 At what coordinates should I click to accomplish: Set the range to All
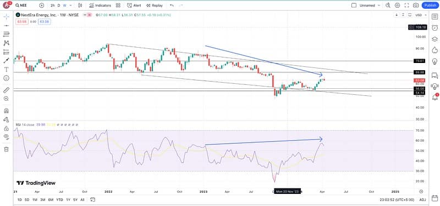82,199
